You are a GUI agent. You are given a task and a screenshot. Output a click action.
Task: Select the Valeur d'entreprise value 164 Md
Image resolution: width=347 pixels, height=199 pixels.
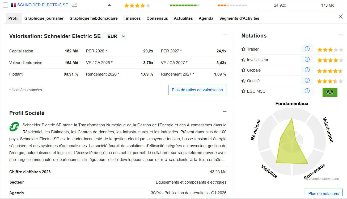(x=71, y=63)
